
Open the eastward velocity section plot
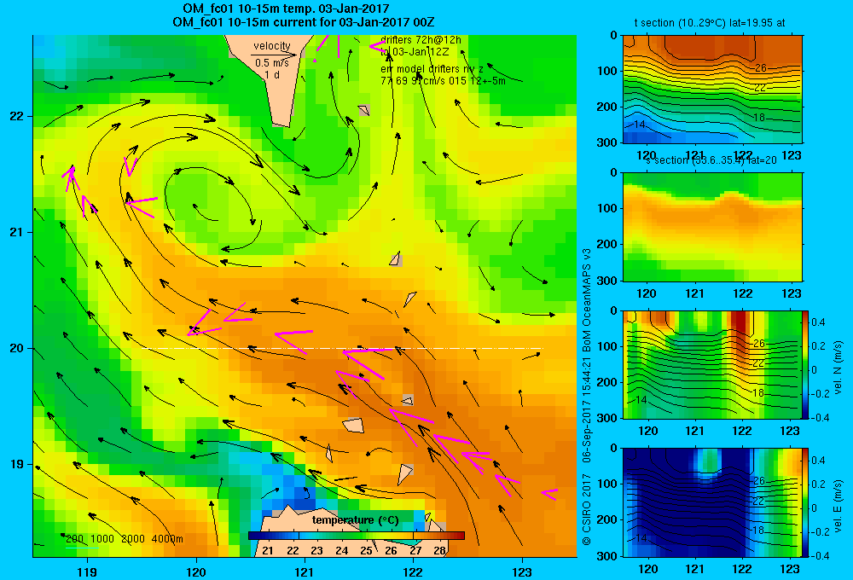click(712, 502)
